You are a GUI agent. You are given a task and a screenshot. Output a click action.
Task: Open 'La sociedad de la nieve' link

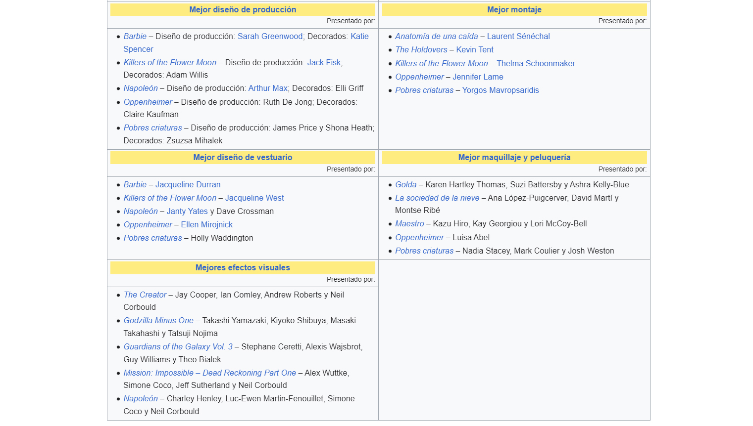pos(437,198)
